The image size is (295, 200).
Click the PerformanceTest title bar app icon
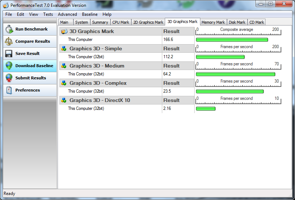(6, 5)
